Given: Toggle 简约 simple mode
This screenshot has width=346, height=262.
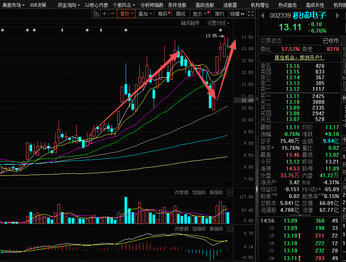Looking at the screenshot, I should [x=219, y=14].
